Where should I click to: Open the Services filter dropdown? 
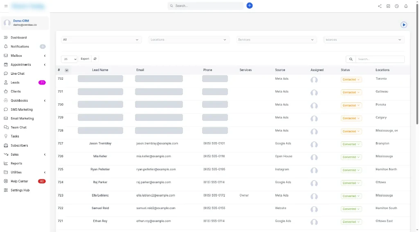pos(276,40)
